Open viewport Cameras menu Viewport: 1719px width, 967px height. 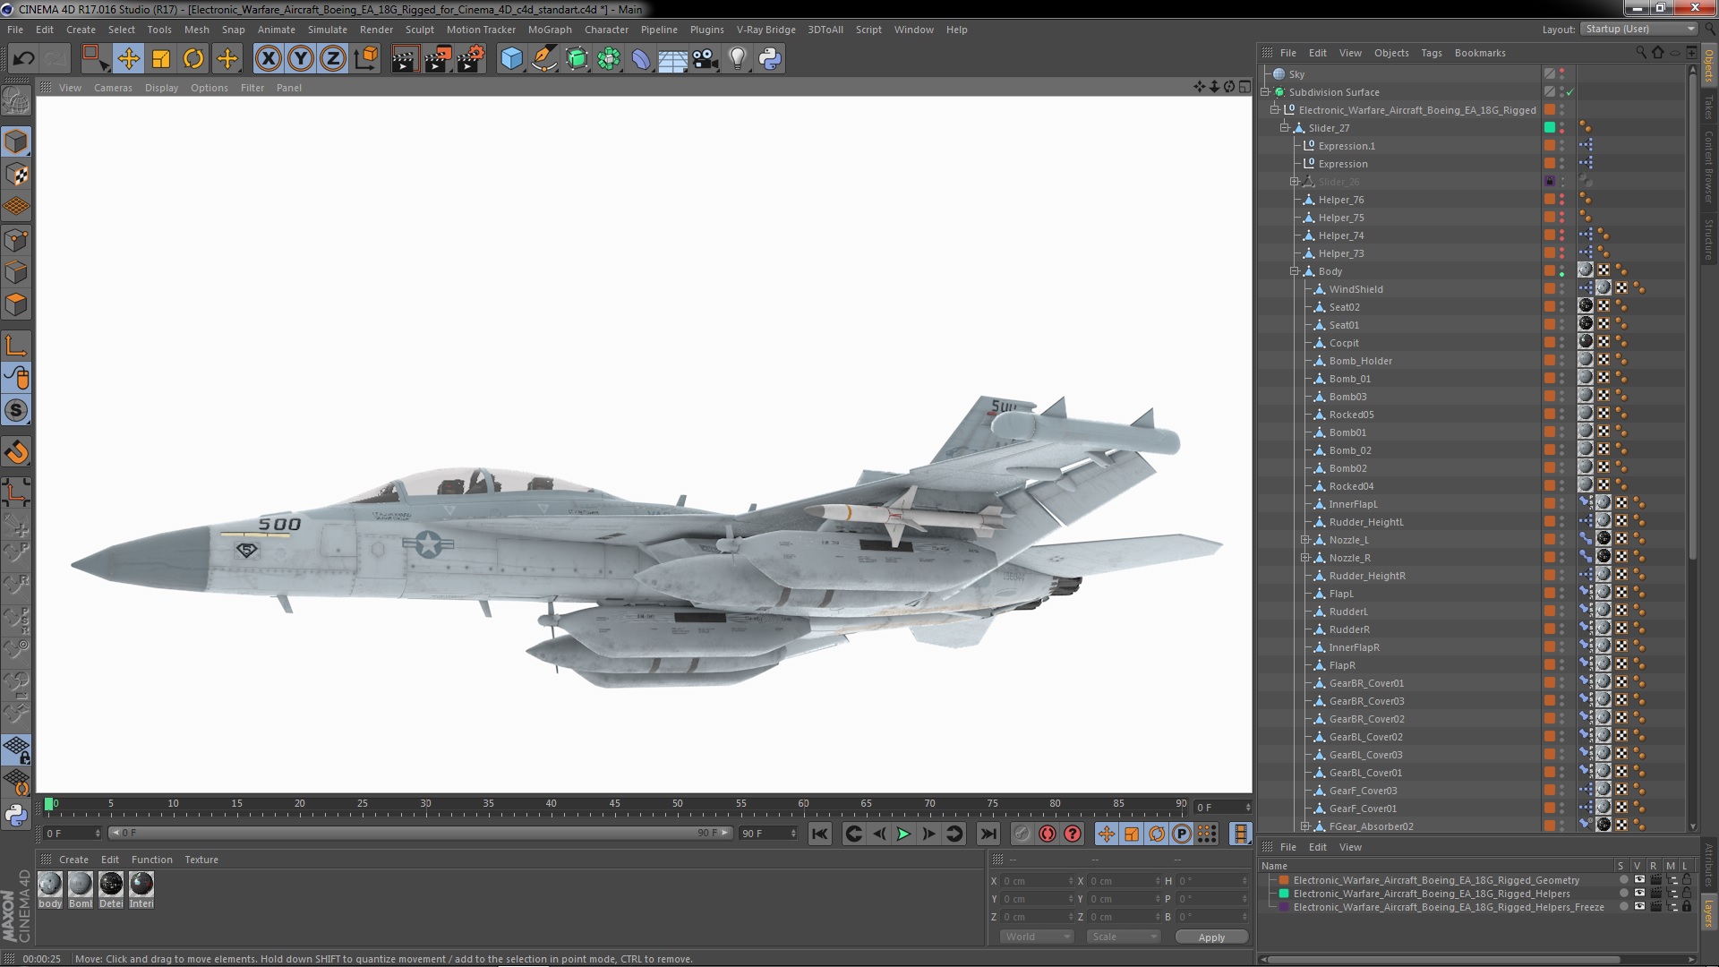tap(113, 88)
